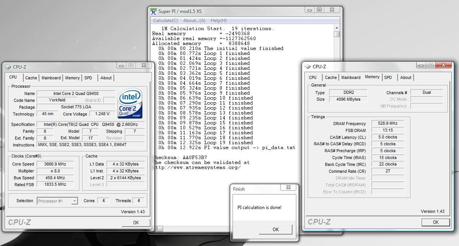Click the Specification field with Q9450 @ 2.66GHz
The height and width of the screenshot is (246, 459).
tap(91, 124)
